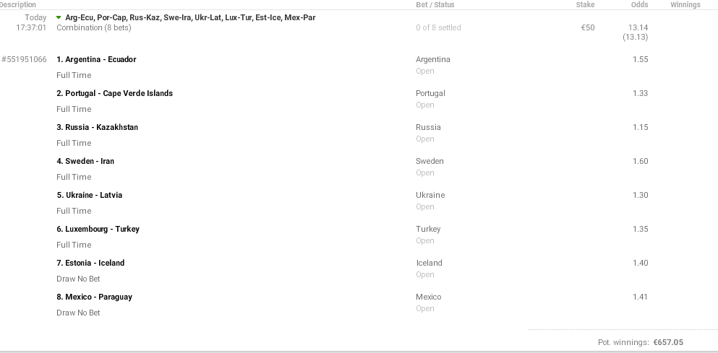Select the Ukraine bet selection
This screenshot has height=353, width=718.
[430, 195]
